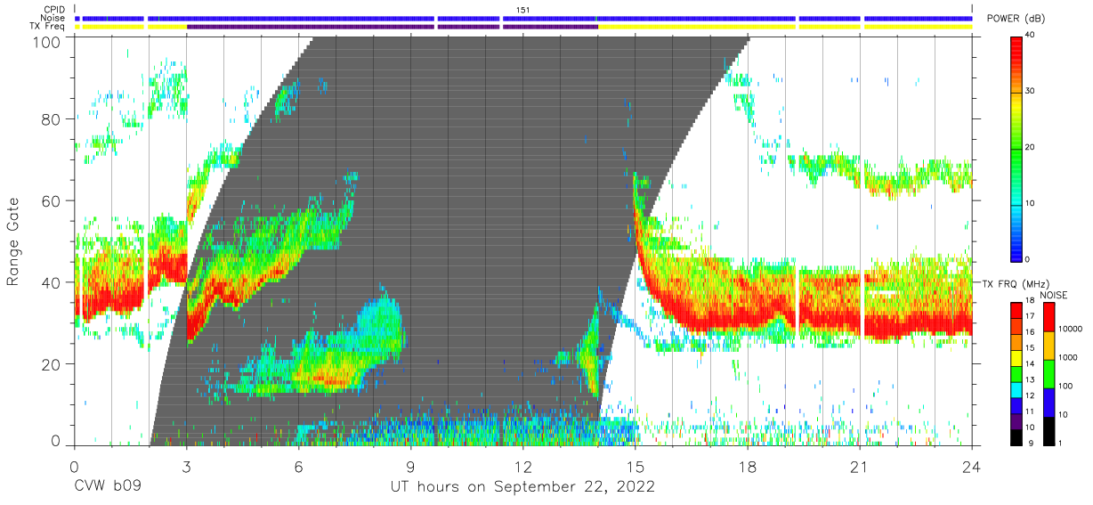Viewport: 1093px width, 505px height.
Task: Click the 6 tick on the UT hours axis
Action: click(299, 465)
